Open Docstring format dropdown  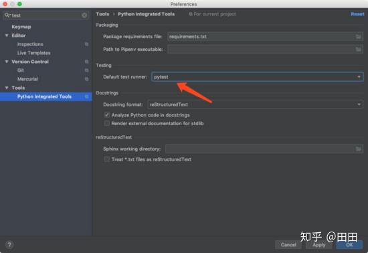click(x=255, y=104)
